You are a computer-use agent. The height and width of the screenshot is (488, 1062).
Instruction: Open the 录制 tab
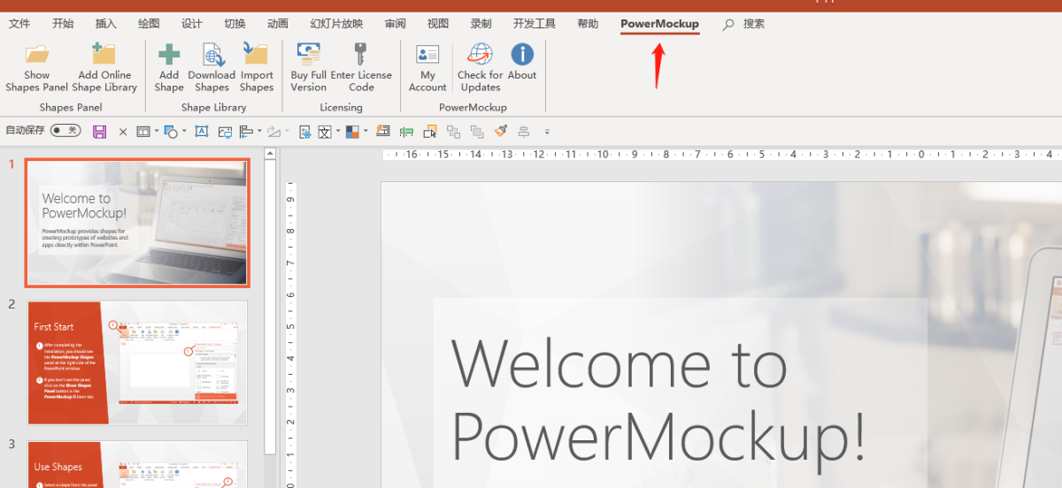481,24
